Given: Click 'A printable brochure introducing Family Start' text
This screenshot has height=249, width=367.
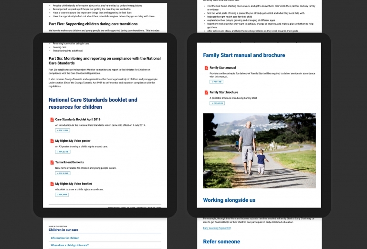Looking at the screenshot, I should pos(233,98).
